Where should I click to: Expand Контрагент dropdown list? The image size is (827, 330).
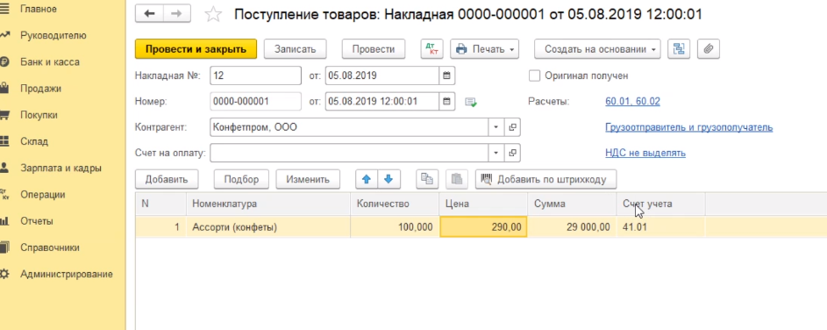495,127
